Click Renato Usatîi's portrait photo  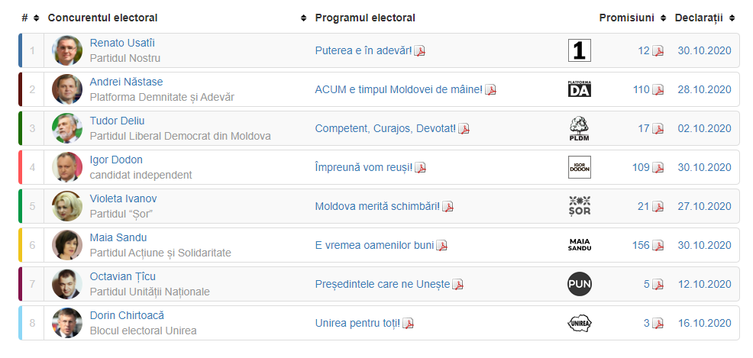(67, 50)
